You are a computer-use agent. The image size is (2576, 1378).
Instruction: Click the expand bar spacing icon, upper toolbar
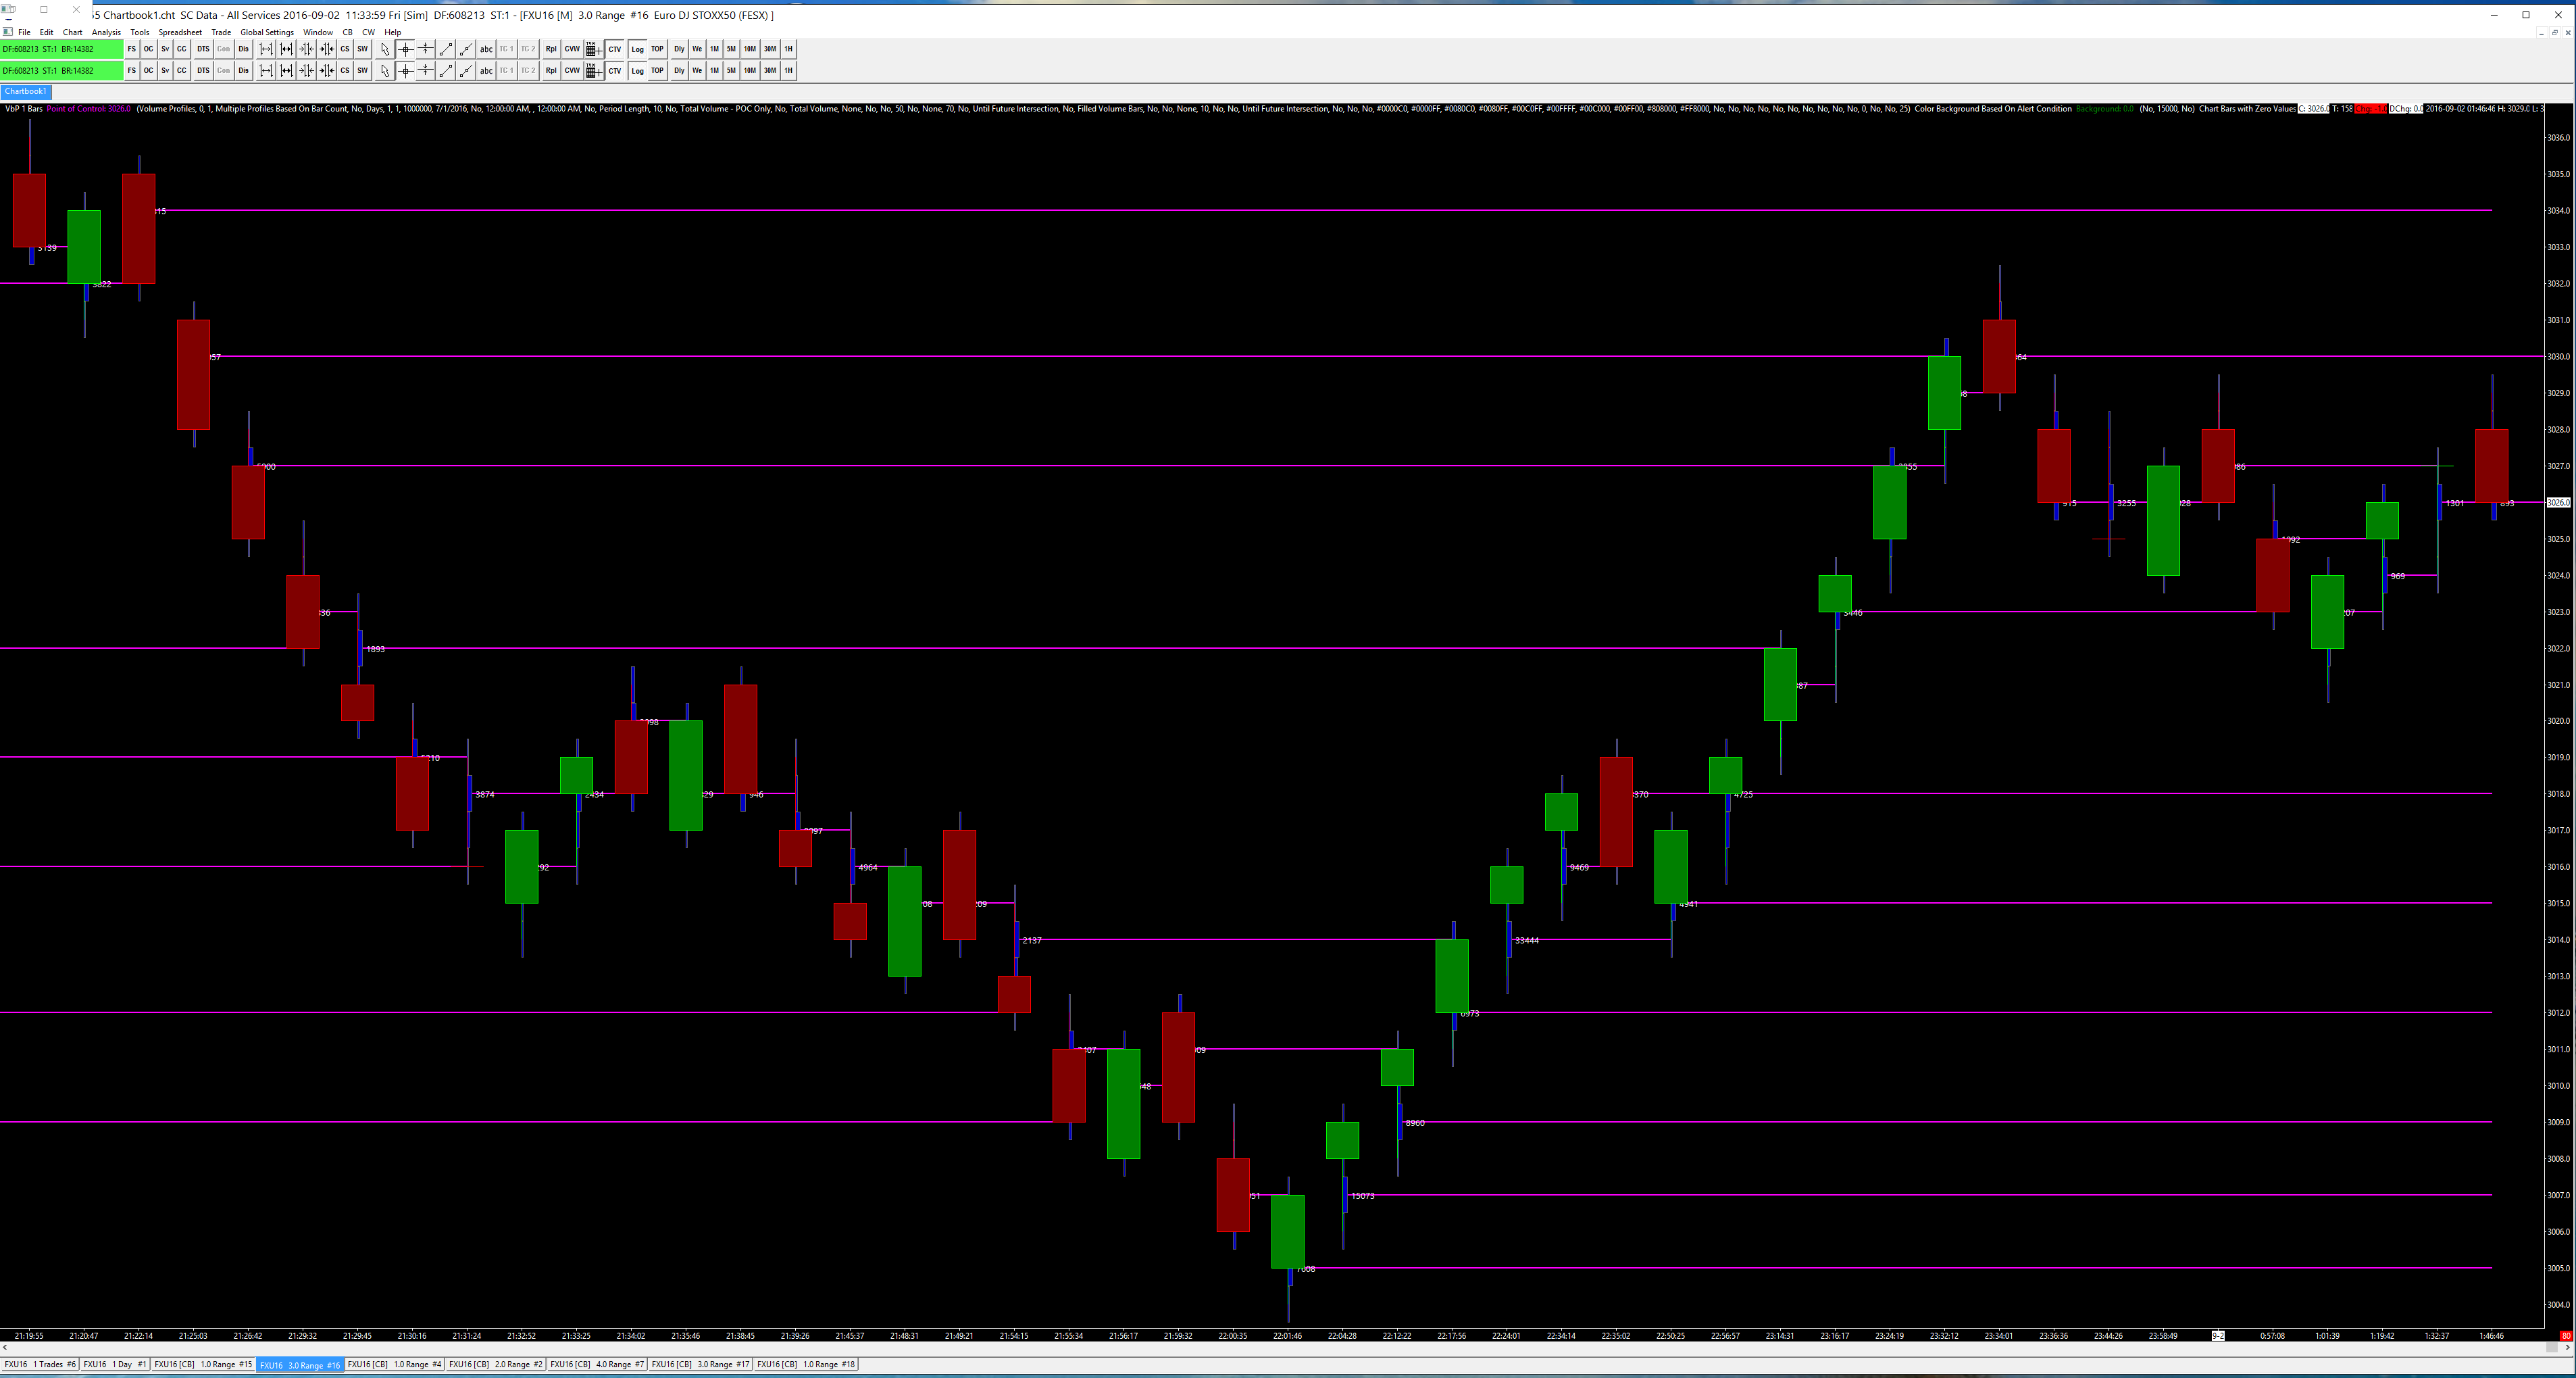pos(266,49)
